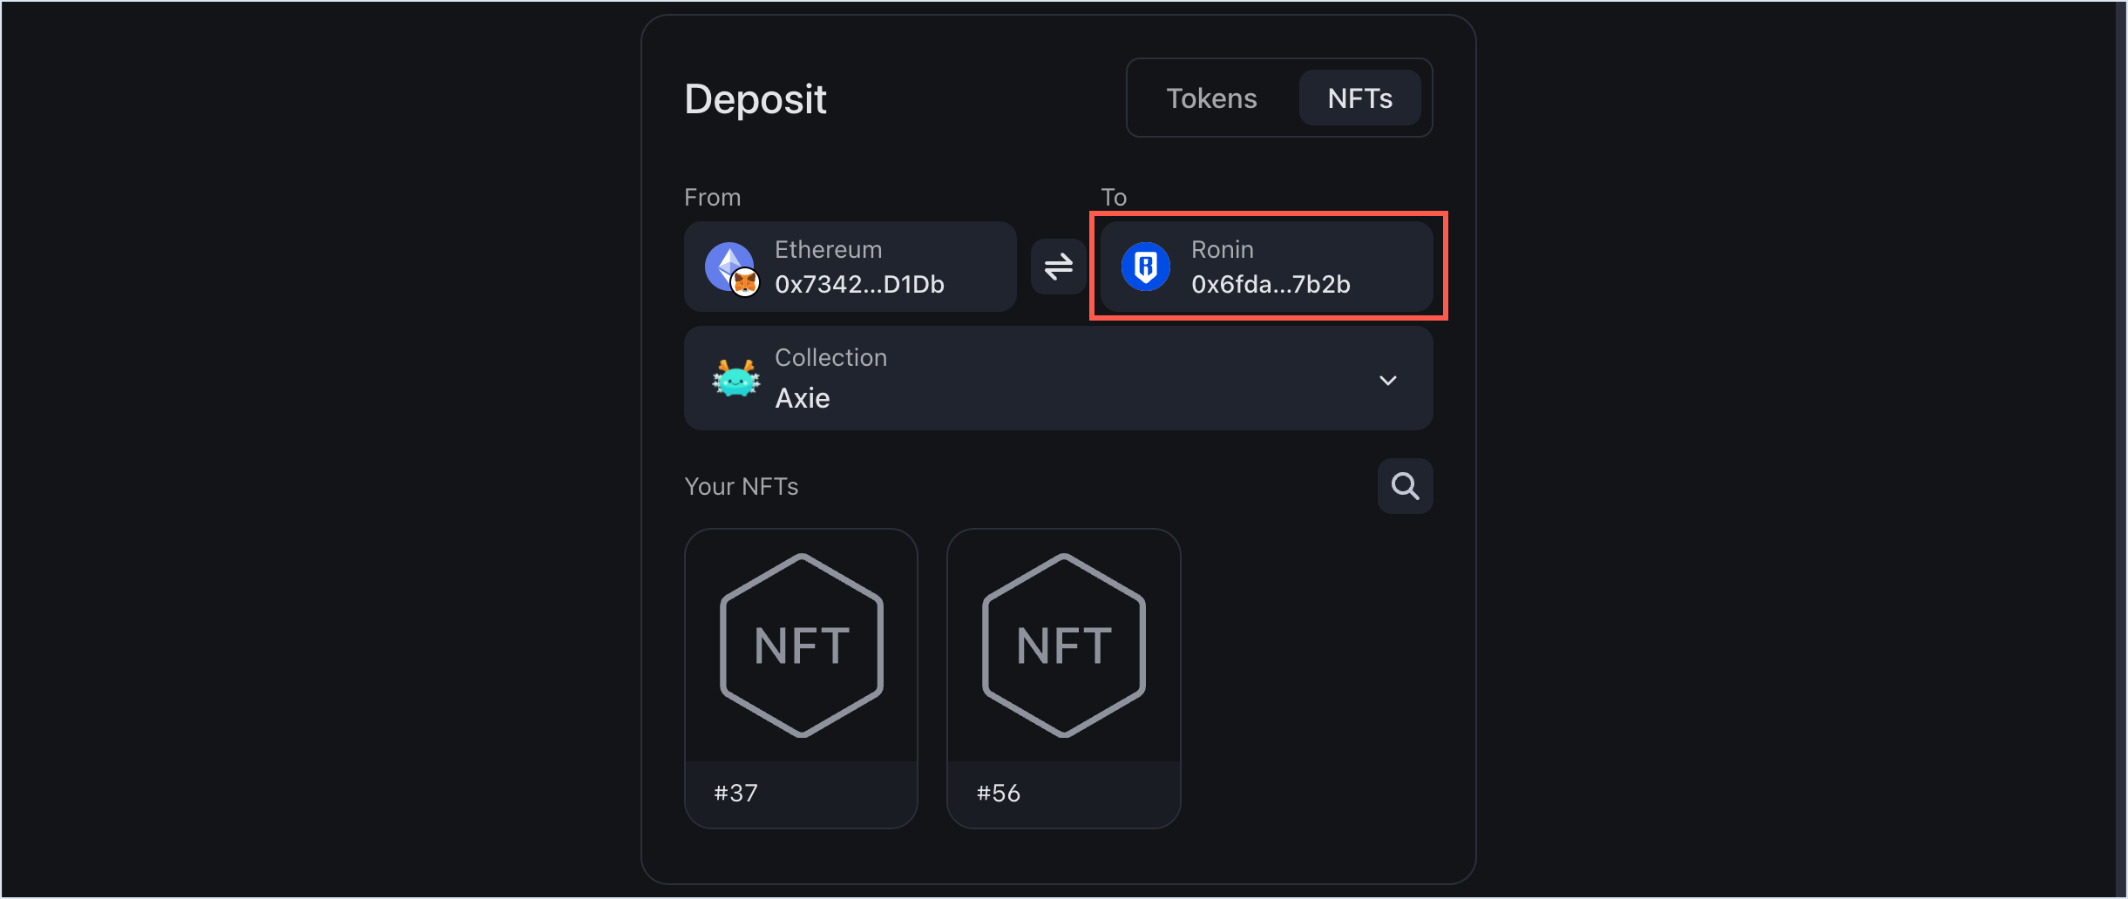Select the MetaMask wallet badge
Viewport: 2128px width, 899px height.
tap(745, 283)
